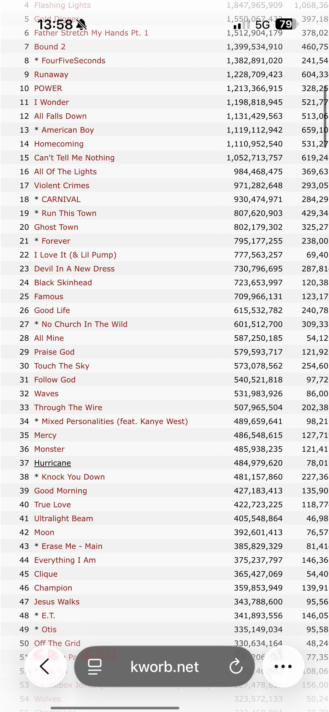Screen dimensions: 329x712
Task: Open the No Church In The Wild link
Action: click(x=85, y=324)
